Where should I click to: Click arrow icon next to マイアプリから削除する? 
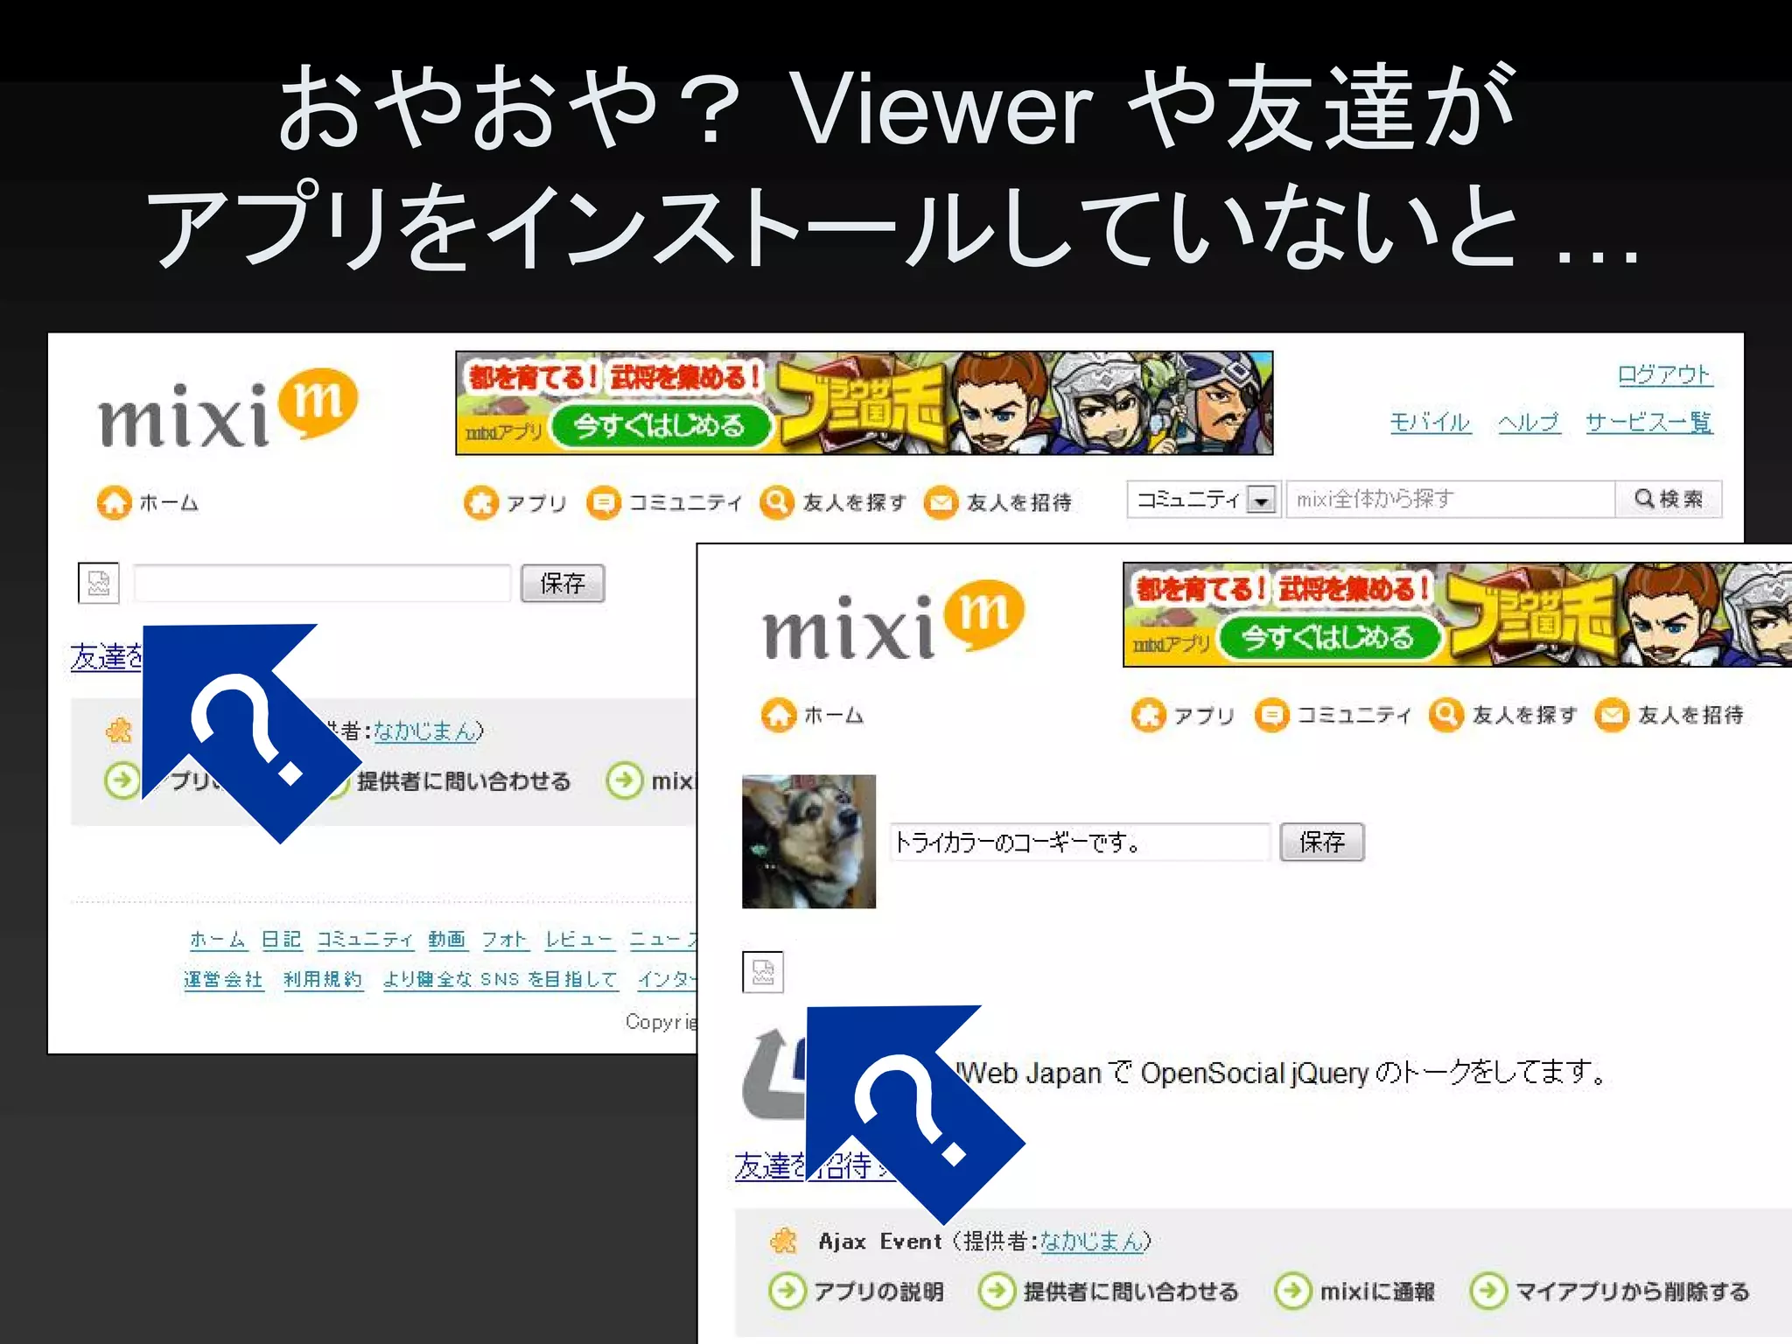click(1488, 1291)
